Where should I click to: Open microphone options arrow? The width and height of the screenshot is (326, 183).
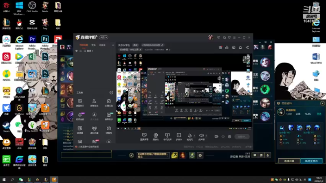point(195,136)
